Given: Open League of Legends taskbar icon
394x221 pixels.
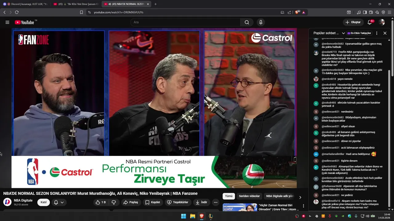Looking at the screenshot, I should point(211,216).
